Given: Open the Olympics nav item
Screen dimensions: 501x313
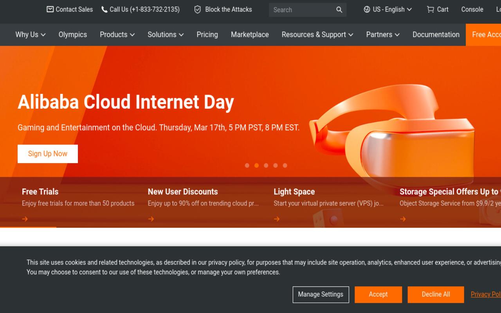Looking at the screenshot, I should (x=73, y=34).
